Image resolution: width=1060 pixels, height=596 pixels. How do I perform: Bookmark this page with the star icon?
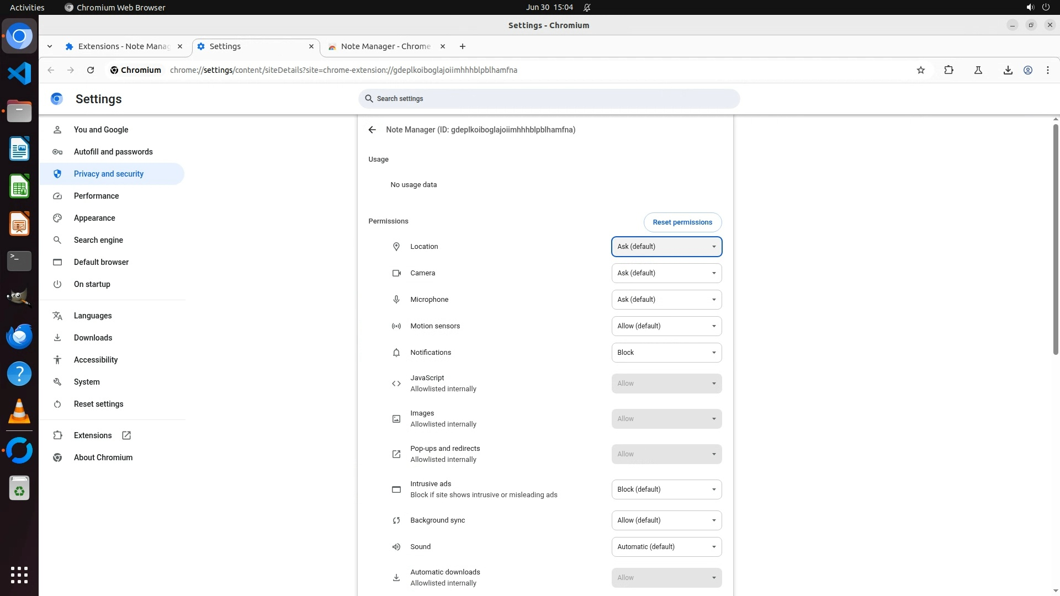(920, 70)
